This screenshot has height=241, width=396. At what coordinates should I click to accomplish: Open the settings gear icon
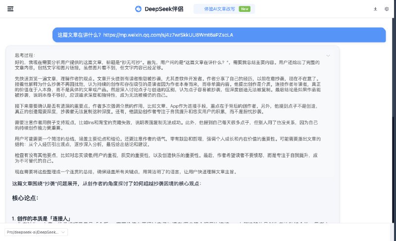387,9
